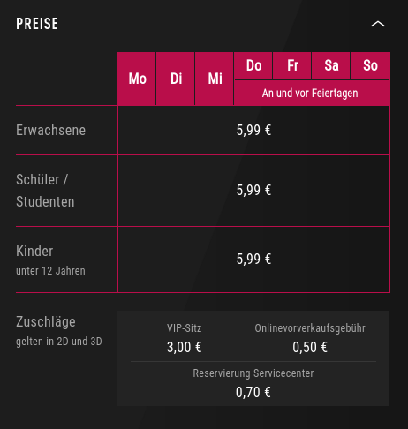Click the Reservierung Servicecenter 0,70 € surcharge
The image size is (408, 429).
coord(253,383)
